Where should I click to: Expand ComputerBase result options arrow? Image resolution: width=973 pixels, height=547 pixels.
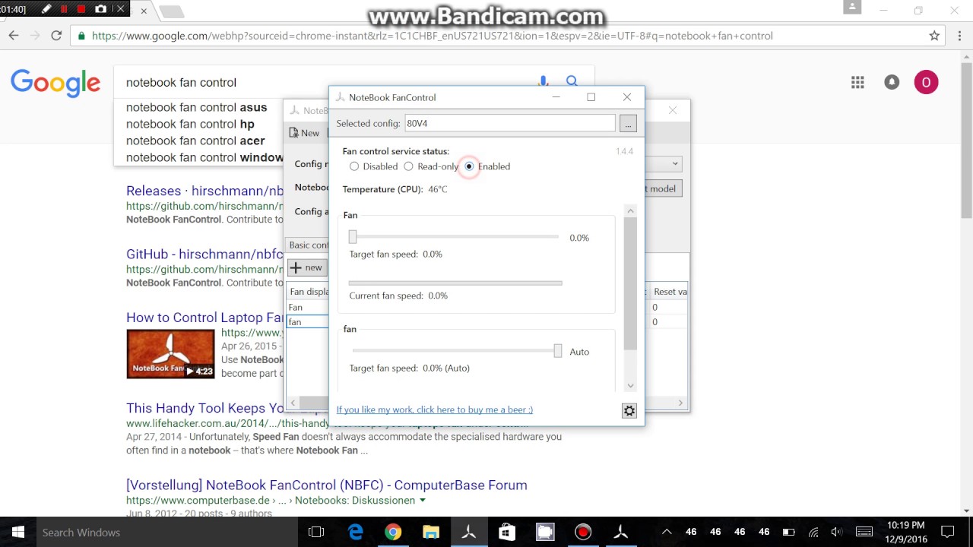(x=423, y=501)
